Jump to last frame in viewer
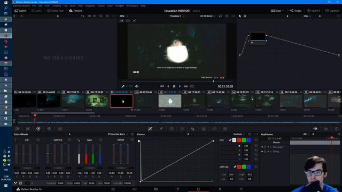Viewport: 342px width, 192px height. point(186,86)
